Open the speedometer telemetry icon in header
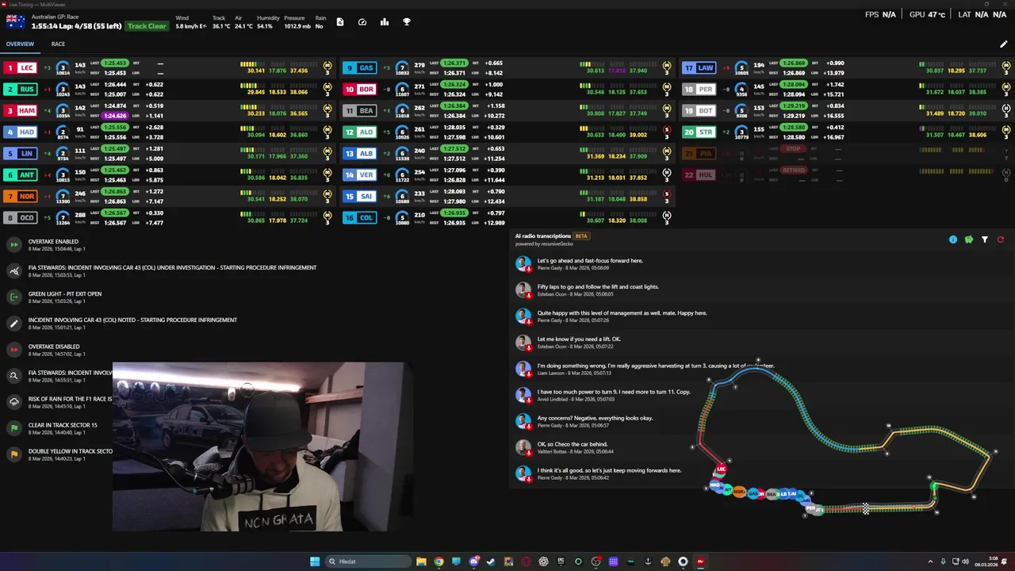The width and height of the screenshot is (1015, 571). tap(362, 22)
